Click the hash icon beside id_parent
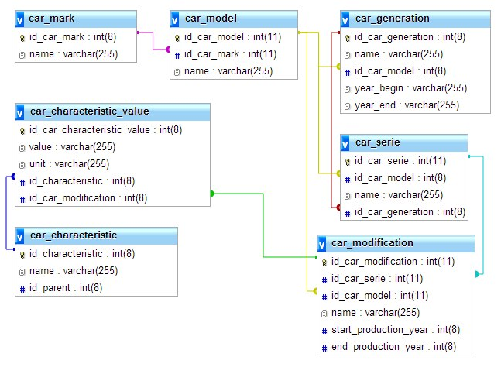This screenshot has width=501, height=367. [22, 288]
